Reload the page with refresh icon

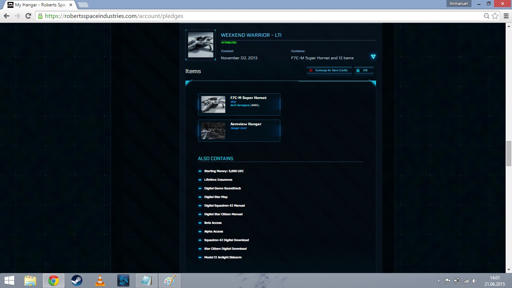pyautogui.click(x=28, y=16)
